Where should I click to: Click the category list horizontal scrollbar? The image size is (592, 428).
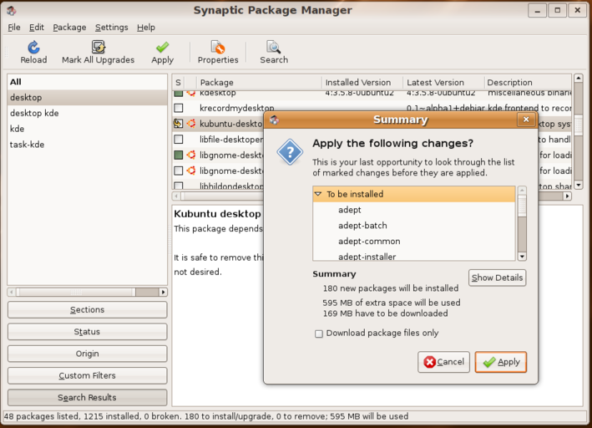(78, 292)
